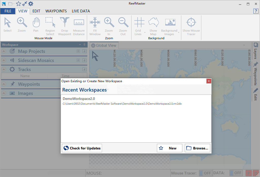Close the Open Existing Workspace dialog
Screen dimensions: 260x177
coord(209,81)
